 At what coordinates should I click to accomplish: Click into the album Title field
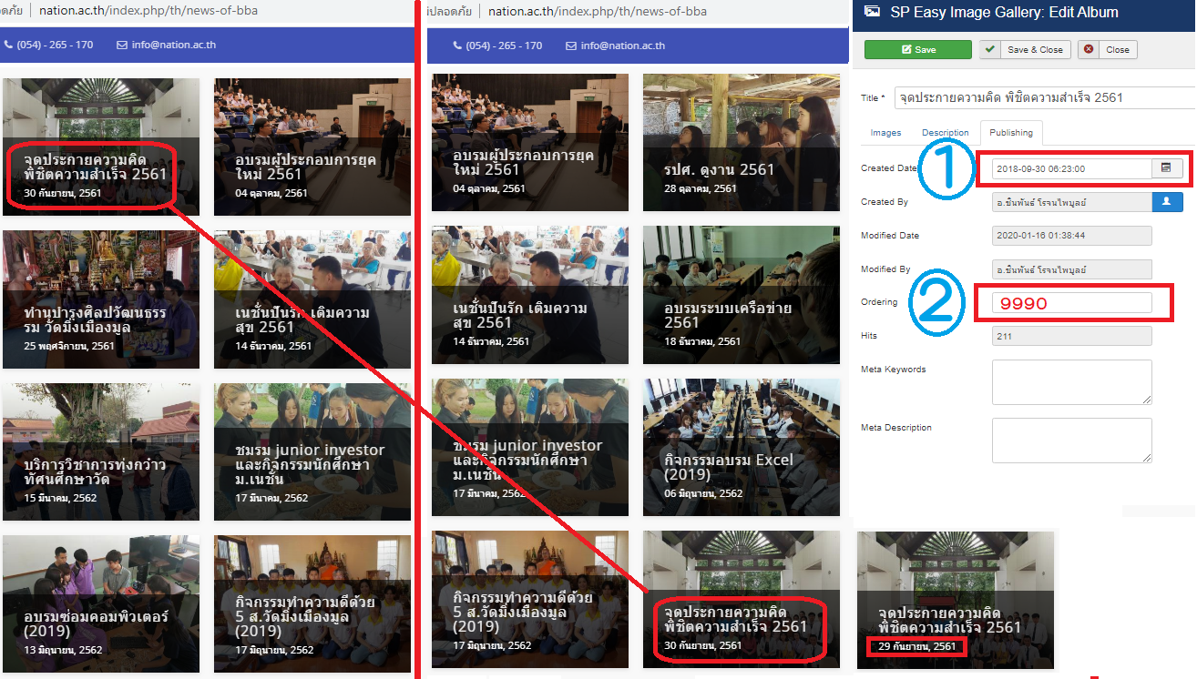(x=1044, y=97)
